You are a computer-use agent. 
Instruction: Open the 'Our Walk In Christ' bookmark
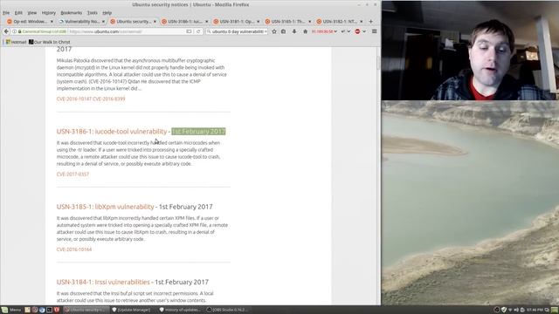pos(49,42)
